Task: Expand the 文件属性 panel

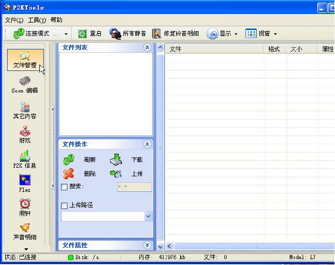Action: (147, 245)
